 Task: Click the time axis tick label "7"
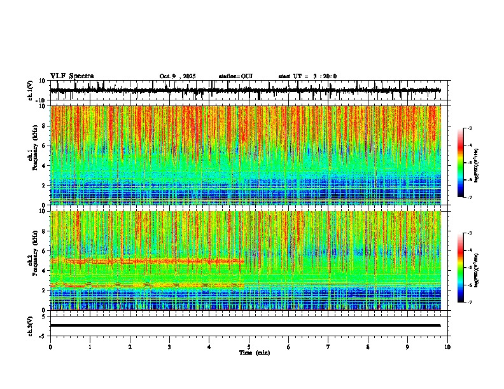point(328,347)
